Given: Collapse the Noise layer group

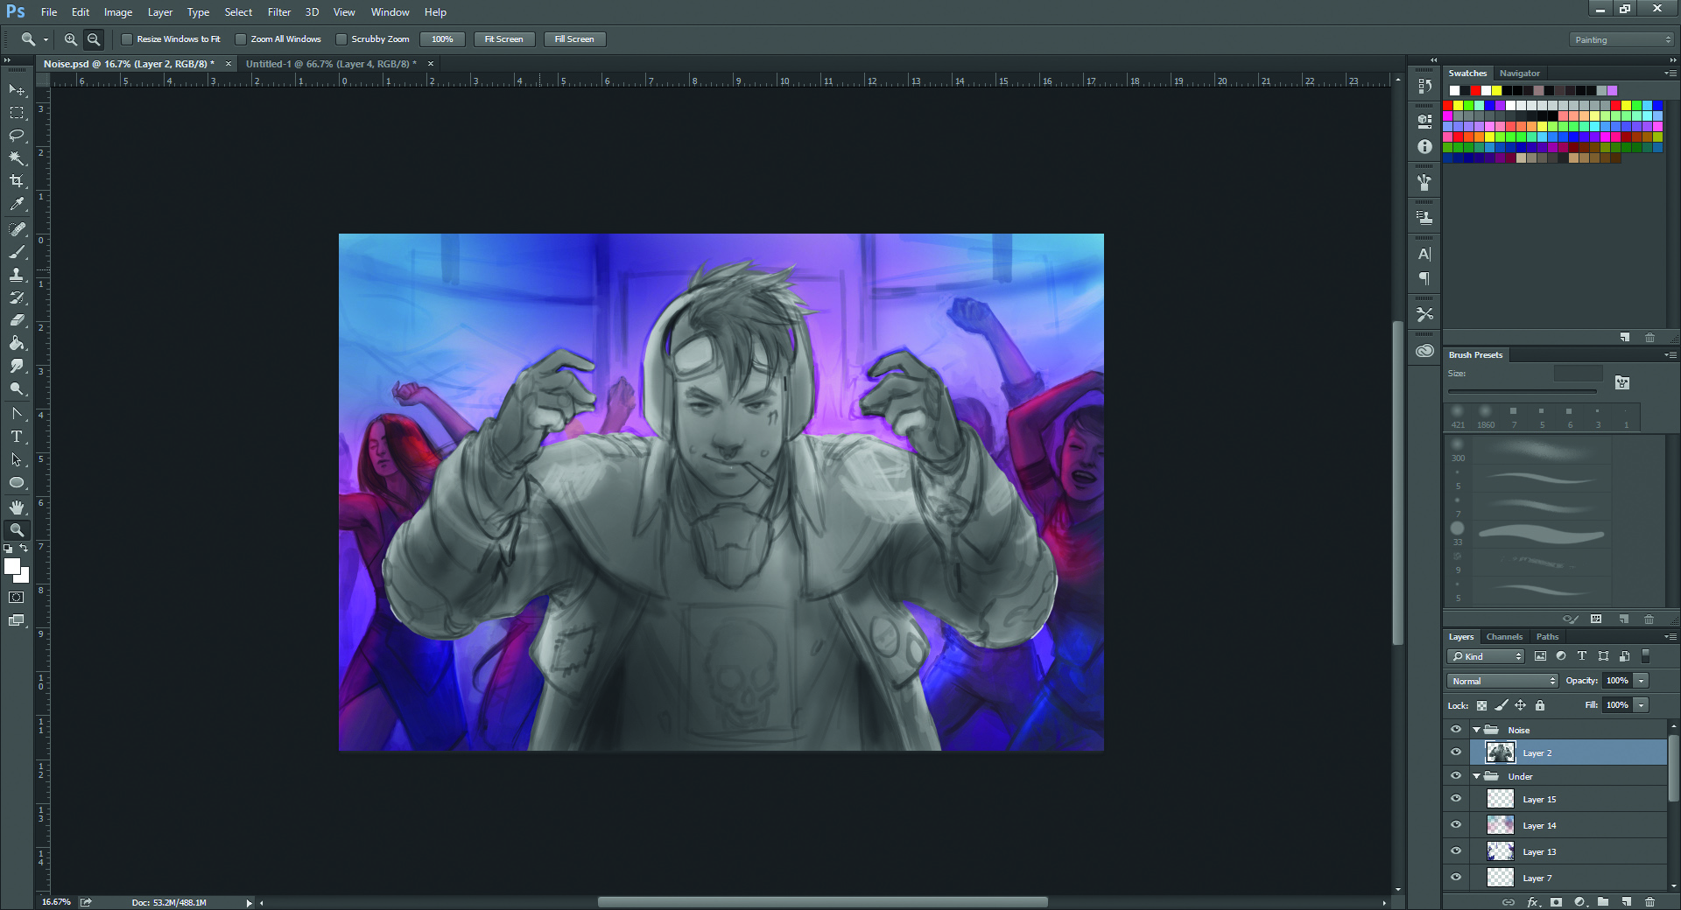Looking at the screenshot, I should [1477, 730].
